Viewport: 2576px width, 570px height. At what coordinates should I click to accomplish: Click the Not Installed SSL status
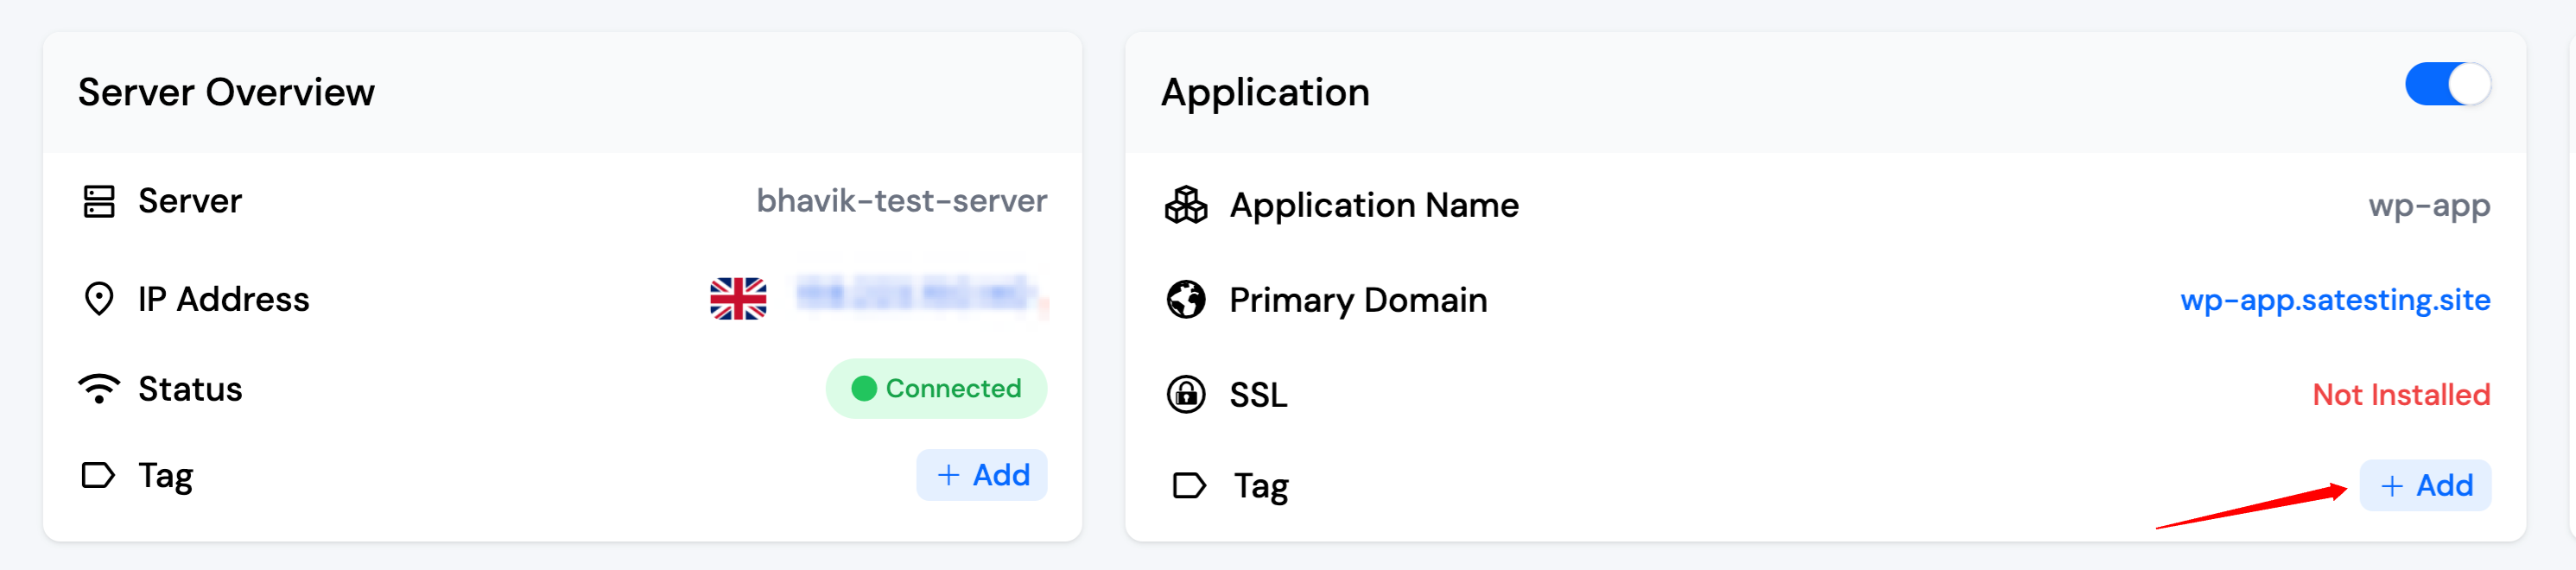click(x=2400, y=394)
